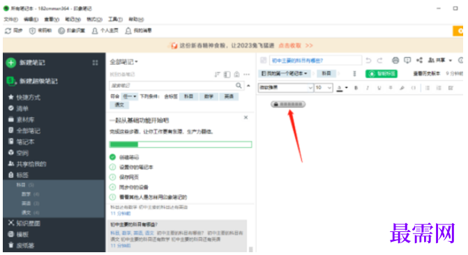Screen dimensions: 468x255
Task: Click the 点击收取 banner link
Action: click(289, 45)
